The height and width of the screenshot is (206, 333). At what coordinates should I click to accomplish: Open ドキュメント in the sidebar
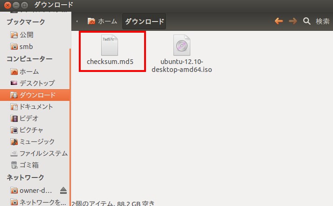35,107
